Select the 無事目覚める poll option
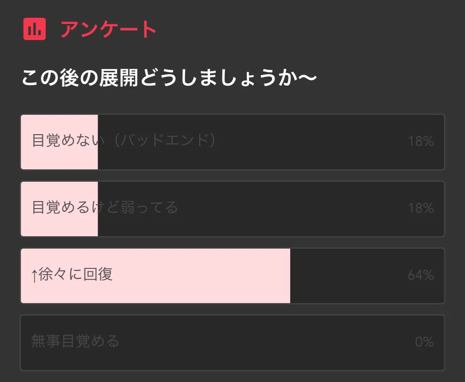This screenshot has width=465, height=382. click(75, 342)
